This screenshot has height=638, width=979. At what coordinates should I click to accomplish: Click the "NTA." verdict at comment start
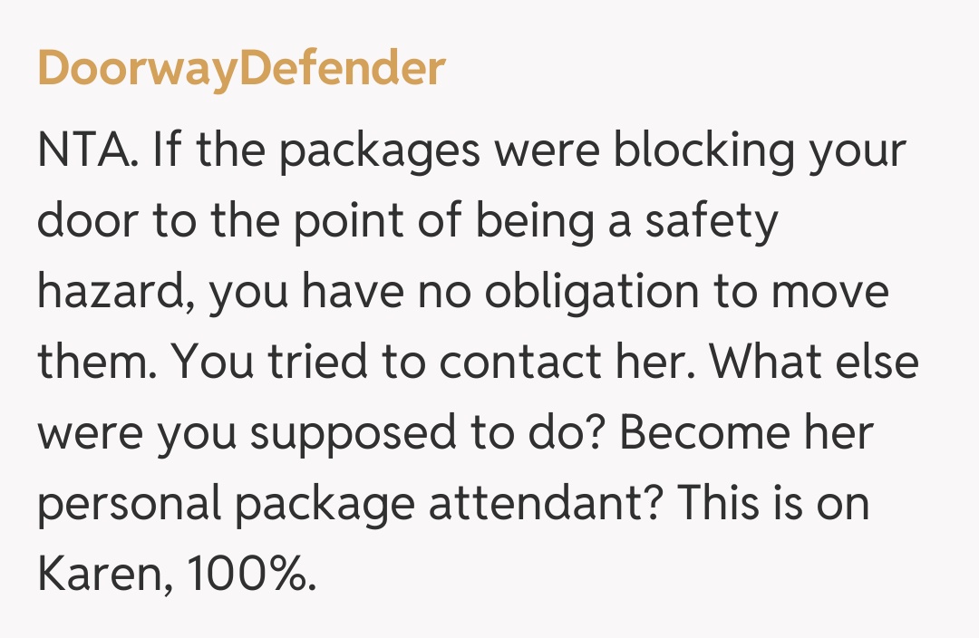coord(87,151)
